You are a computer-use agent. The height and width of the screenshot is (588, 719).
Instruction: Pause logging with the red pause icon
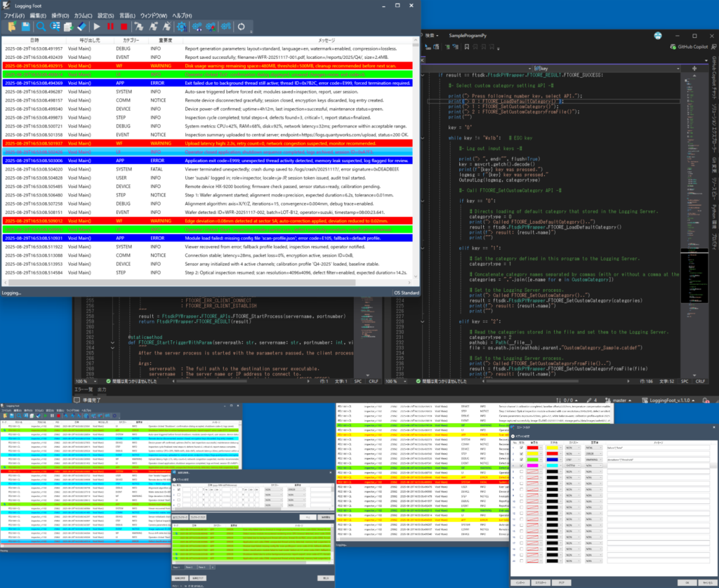coord(110,26)
